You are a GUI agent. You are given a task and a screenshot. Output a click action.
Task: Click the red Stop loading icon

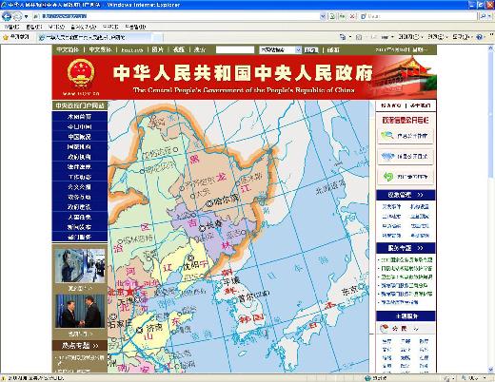point(352,16)
